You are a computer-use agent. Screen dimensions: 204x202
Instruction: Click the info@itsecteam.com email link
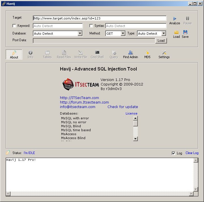[x=78, y=107]
